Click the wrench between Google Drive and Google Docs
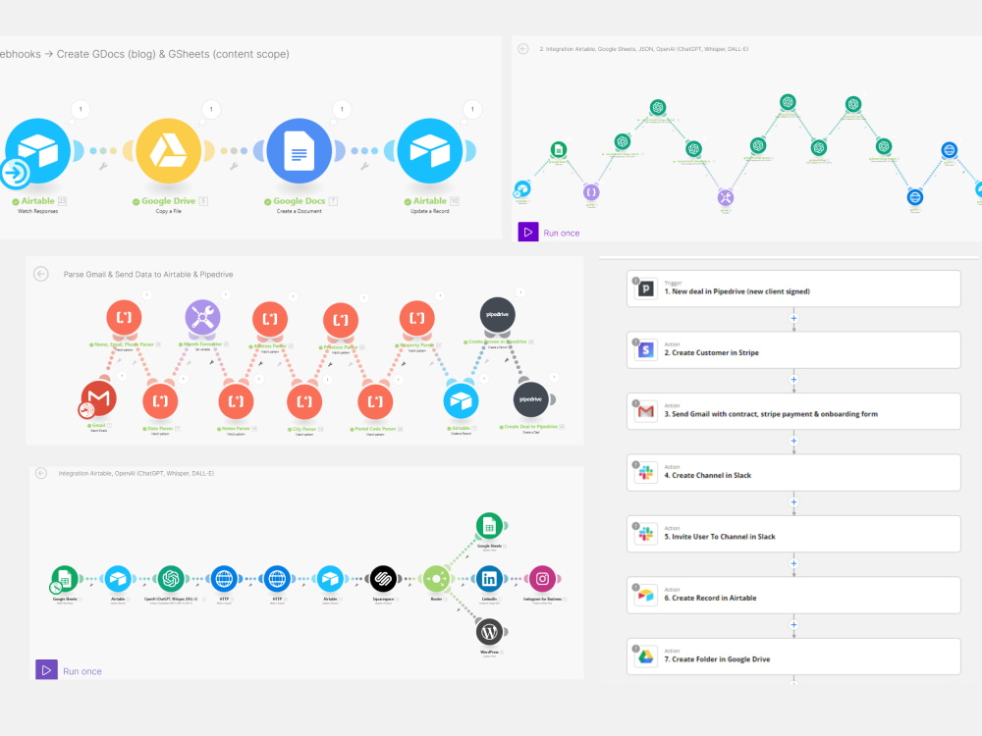The height and width of the screenshot is (736, 982). tap(234, 167)
